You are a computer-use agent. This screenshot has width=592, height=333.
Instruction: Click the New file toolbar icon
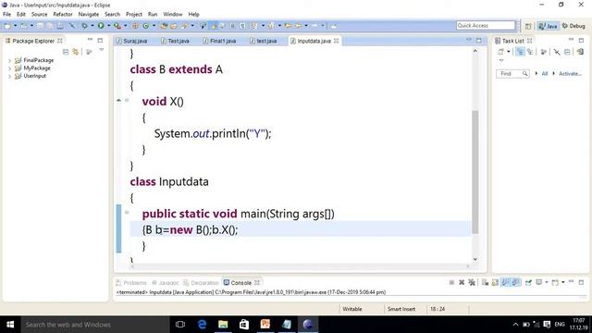coord(7,26)
